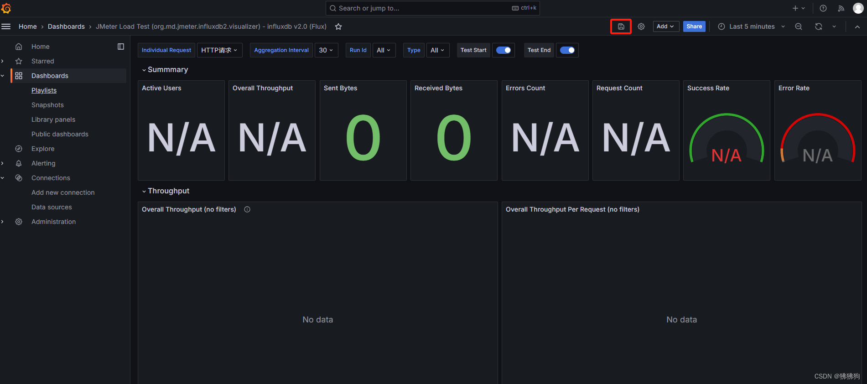Viewport: 867px width, 384px height.
Task: Refresh the dashboard
Action: [x=819, y=26]
